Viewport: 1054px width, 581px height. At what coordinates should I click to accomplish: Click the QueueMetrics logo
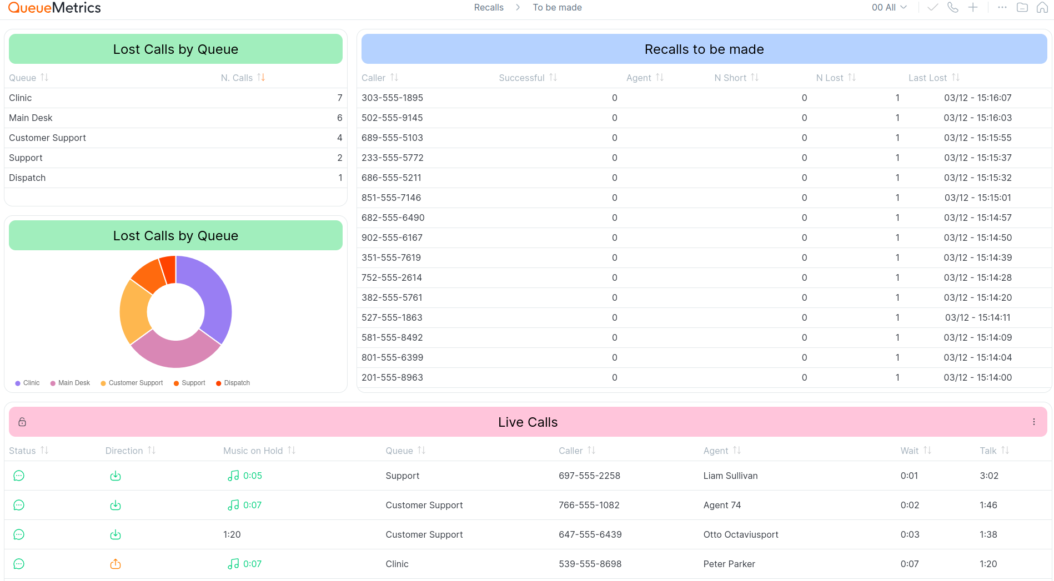(54, 7)
